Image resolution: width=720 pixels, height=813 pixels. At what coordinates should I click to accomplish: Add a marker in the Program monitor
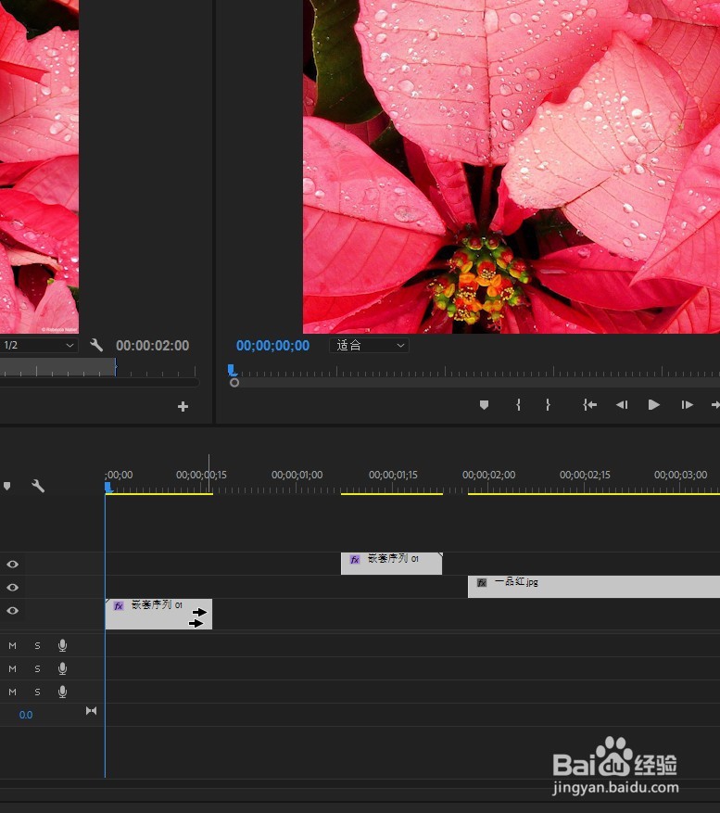[x=484, y=405]
